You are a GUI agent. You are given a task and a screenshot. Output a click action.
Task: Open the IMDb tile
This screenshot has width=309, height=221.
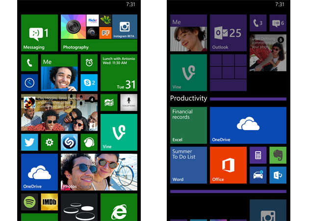tap(50, 202)
